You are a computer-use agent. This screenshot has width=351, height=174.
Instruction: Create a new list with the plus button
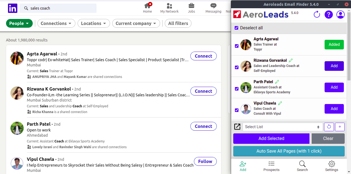point(340,127)
